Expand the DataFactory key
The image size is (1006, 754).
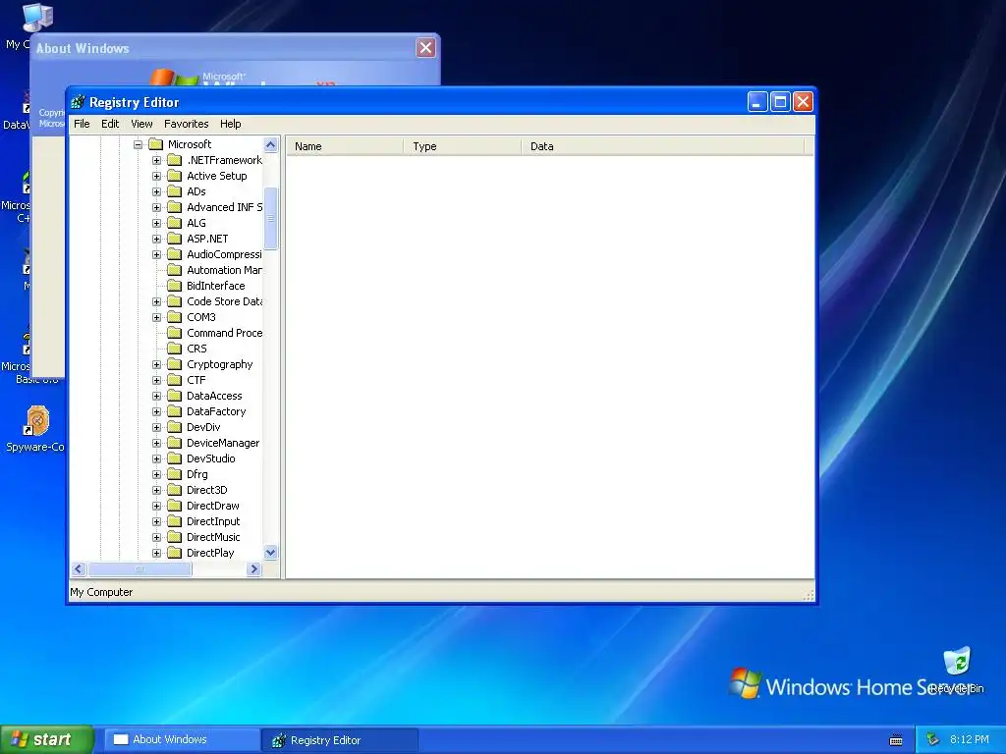pos(156,411)
